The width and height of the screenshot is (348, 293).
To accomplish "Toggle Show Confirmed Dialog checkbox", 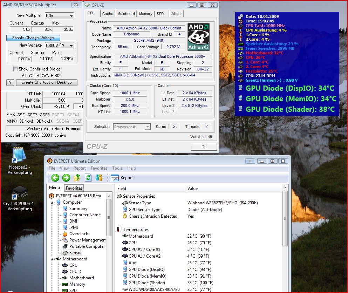I will [x=15, y=69].
